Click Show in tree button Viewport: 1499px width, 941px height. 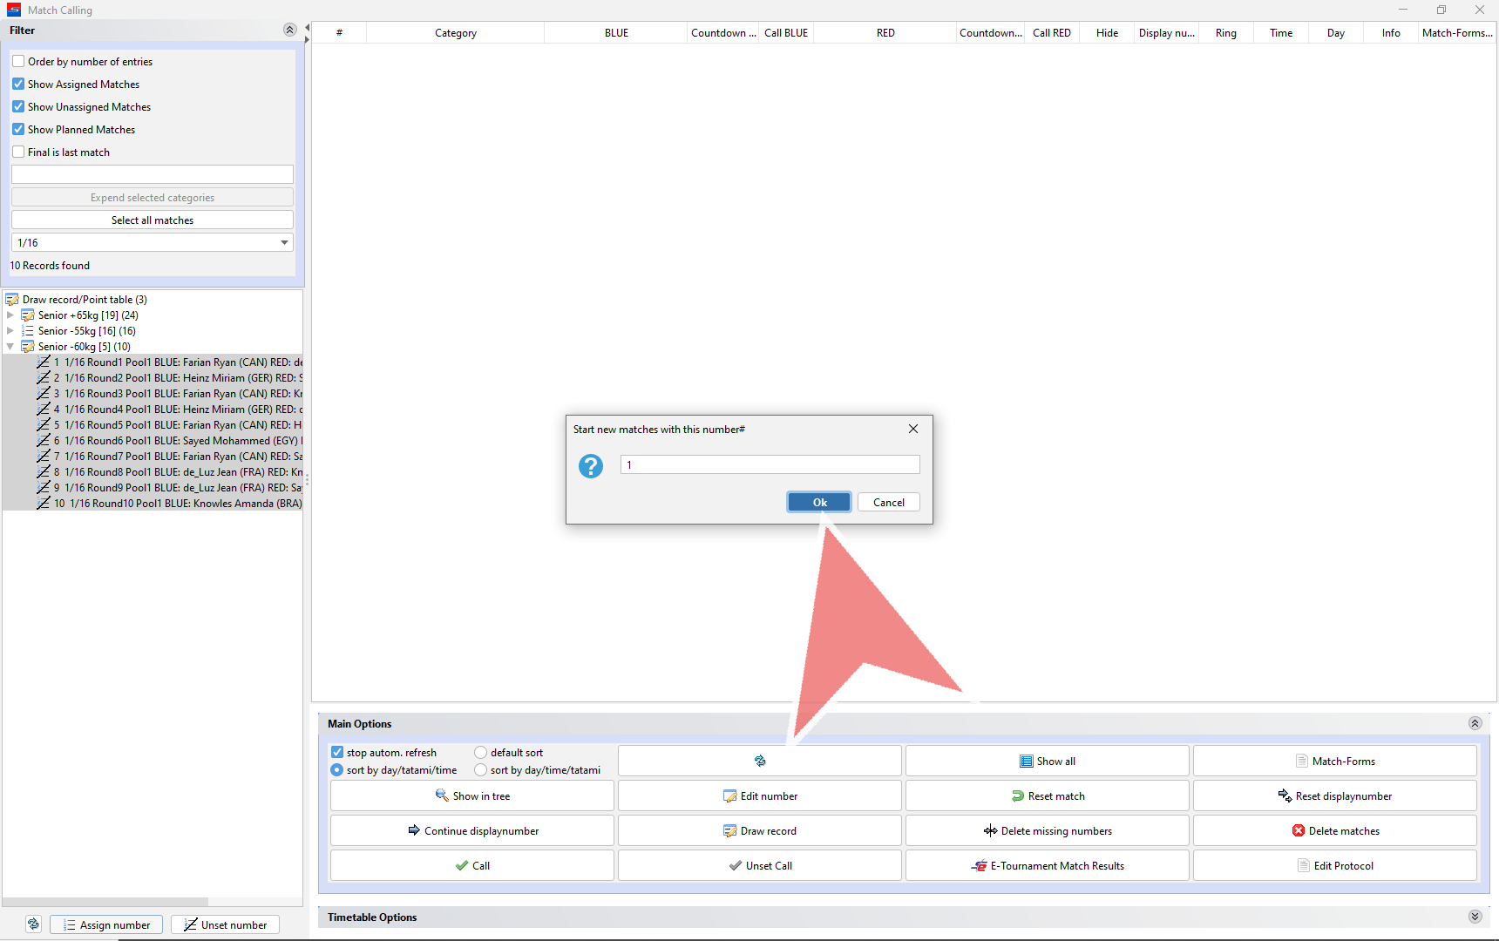[x=471, y=795]
